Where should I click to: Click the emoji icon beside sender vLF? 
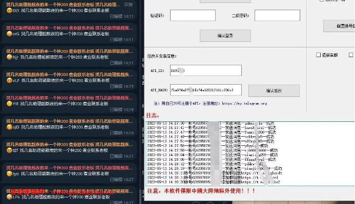[x=9, y=81]
